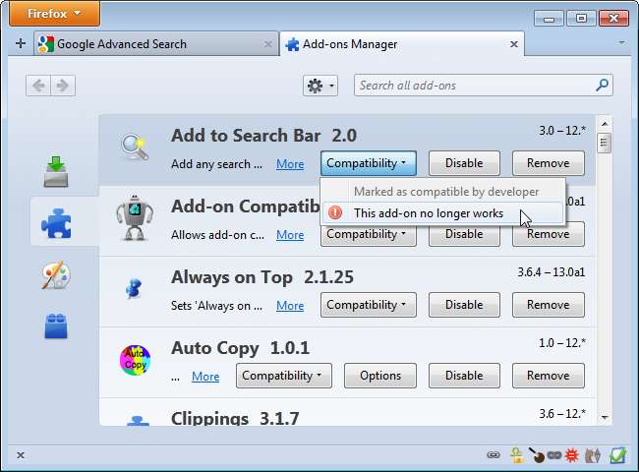
Task: Choose 'This add-on no longer works'
Action: [443, 213]
